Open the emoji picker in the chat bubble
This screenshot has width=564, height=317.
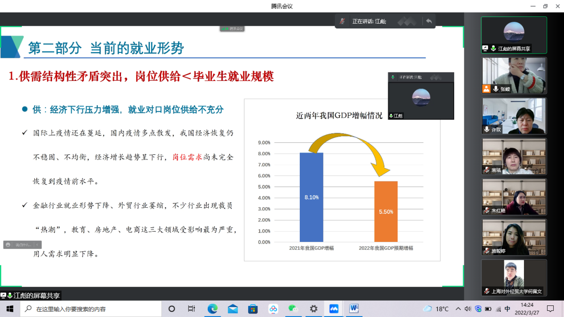point(8,245)
